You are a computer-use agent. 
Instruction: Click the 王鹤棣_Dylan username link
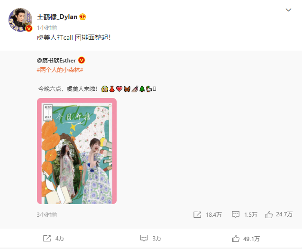pos(57,17)
